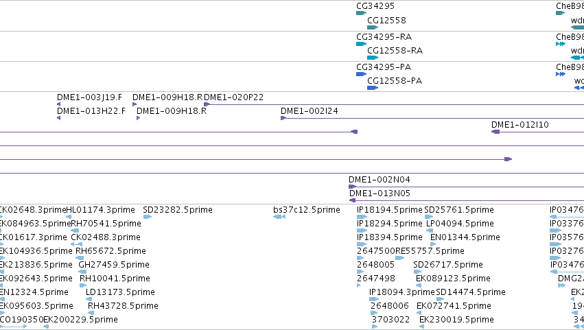The width and height of the screenshot is (584, 330).
Task: Click the DME1-013N05 arrow marker
Action: point(352,200)
